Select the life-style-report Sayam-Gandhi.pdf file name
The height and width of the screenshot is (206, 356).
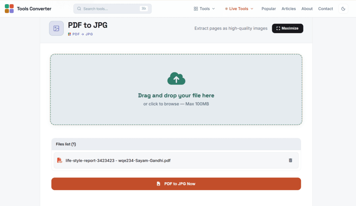coord(118,160)
